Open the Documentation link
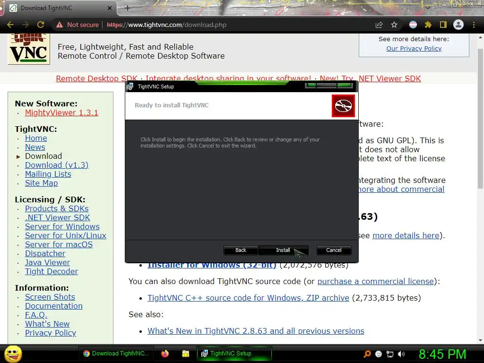Viewport: 484px width, 363px height. 54,306
